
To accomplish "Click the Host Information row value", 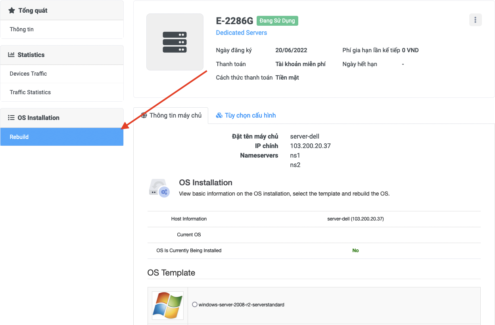I will point(355,219).
